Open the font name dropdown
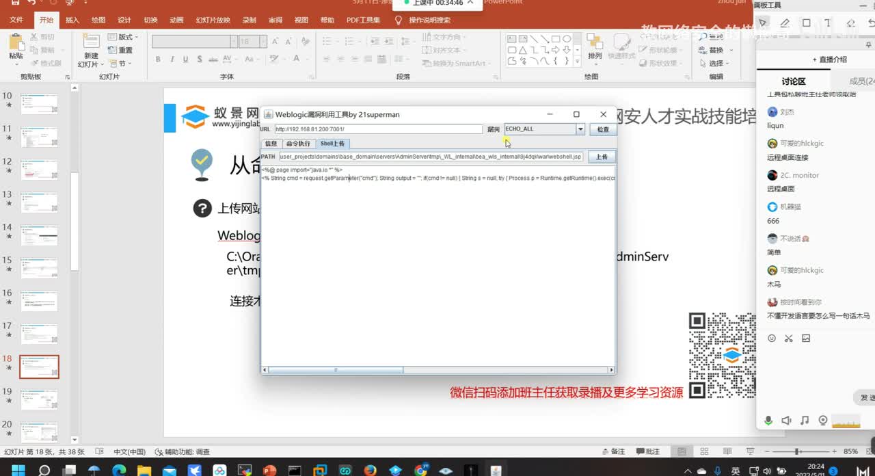The height and width of the screenshot is (476, 875). [234, 42]
